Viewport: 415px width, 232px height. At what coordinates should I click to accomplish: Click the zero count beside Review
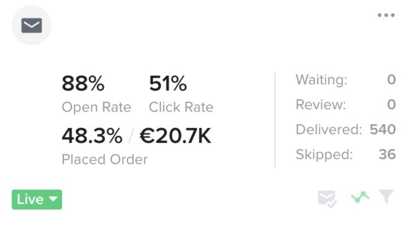[391, 104]
